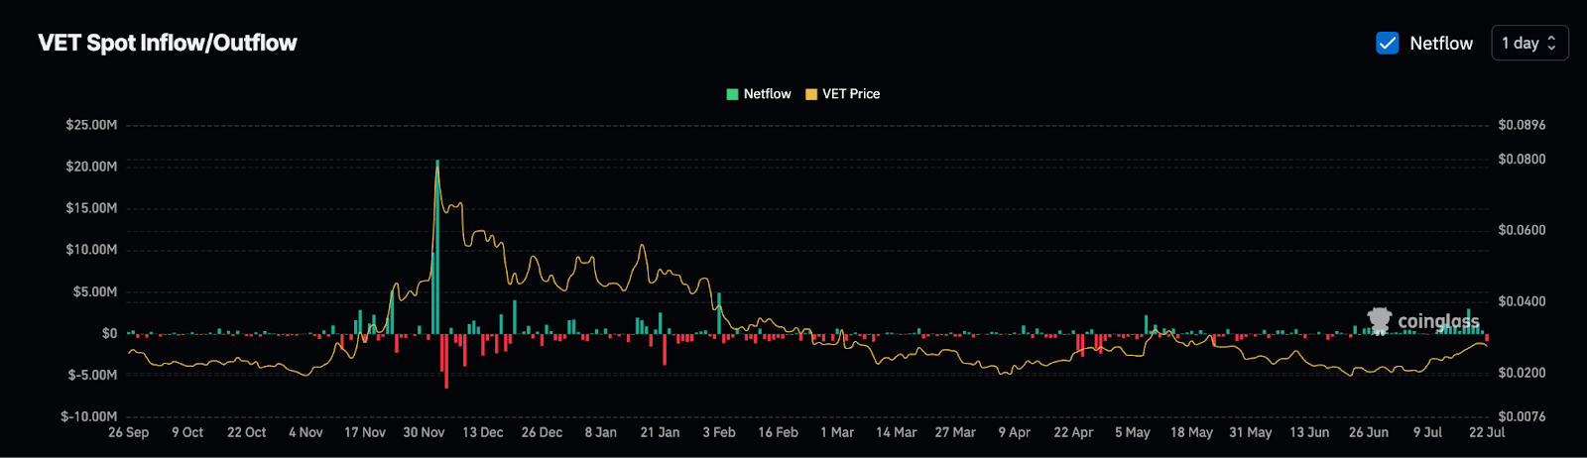Click the 9 Apr date label
The width and height of the screenshot is (1587, 458).
pos(1015,432)
